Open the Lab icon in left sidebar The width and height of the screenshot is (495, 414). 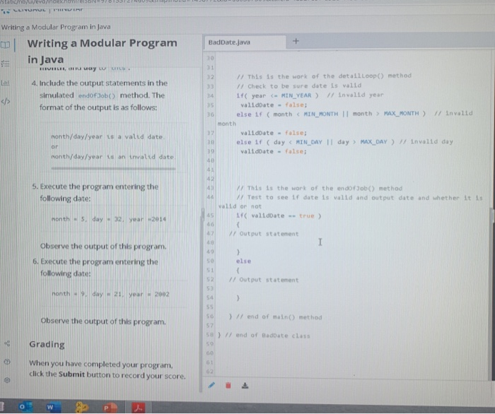[x=6, y=83]
